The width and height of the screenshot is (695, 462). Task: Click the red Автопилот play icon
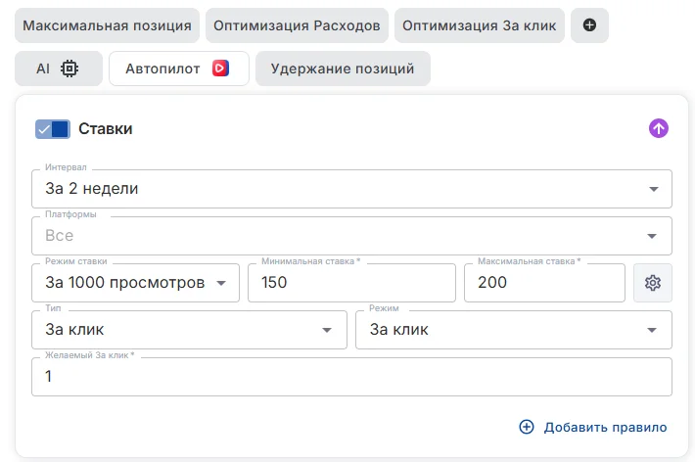point(221,69)
